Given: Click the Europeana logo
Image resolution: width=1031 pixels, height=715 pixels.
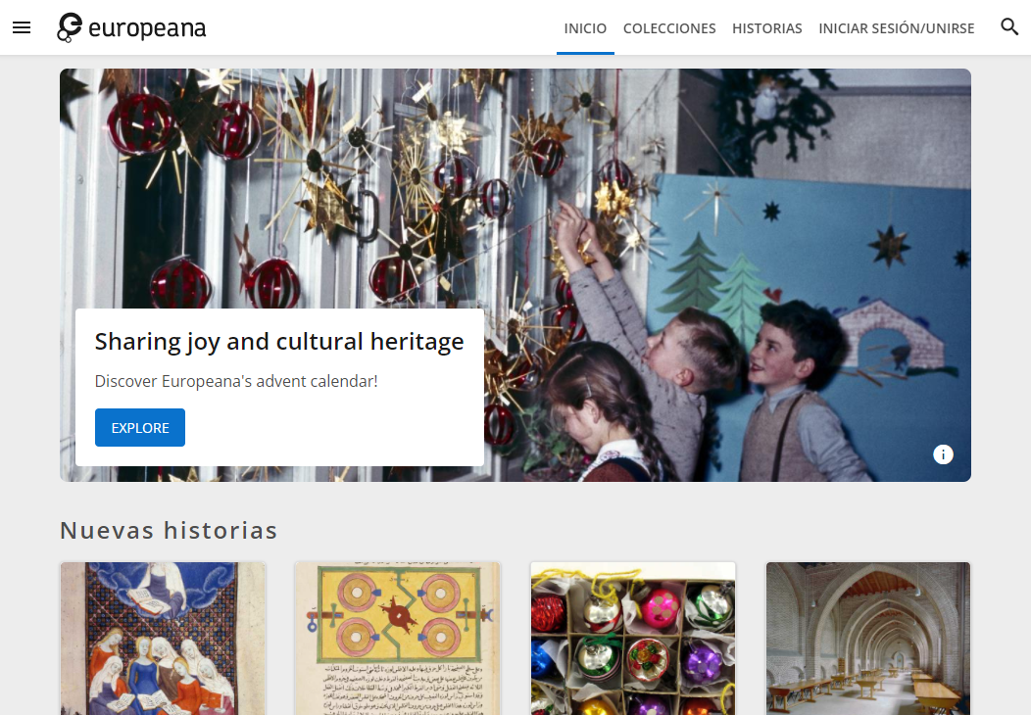Looking at the screenshot, I should tap(131, 27).
